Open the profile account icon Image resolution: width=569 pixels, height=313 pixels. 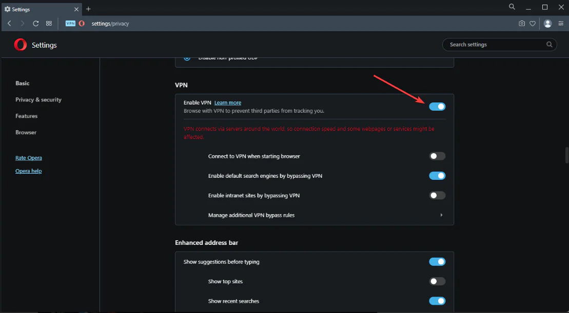pos(547,24)
